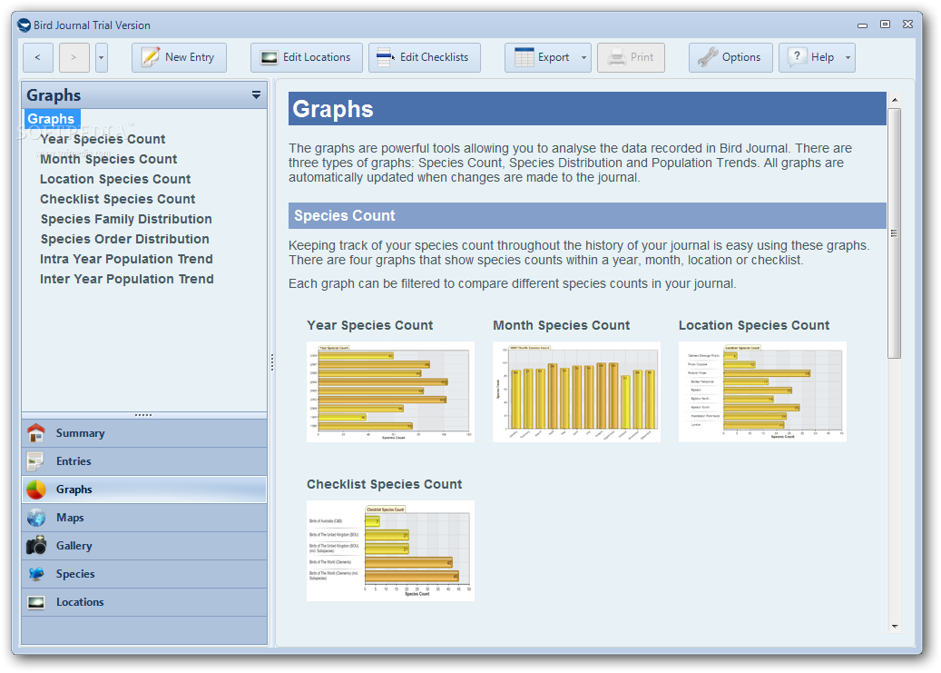Click the Entries notepad icon
The width and height of the screenshot is (941, 673).
pos(35,461)
